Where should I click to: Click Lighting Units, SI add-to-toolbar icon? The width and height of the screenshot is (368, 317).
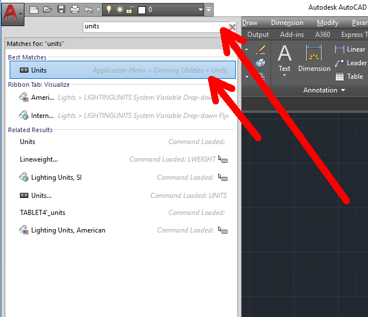tap(222, 177)
